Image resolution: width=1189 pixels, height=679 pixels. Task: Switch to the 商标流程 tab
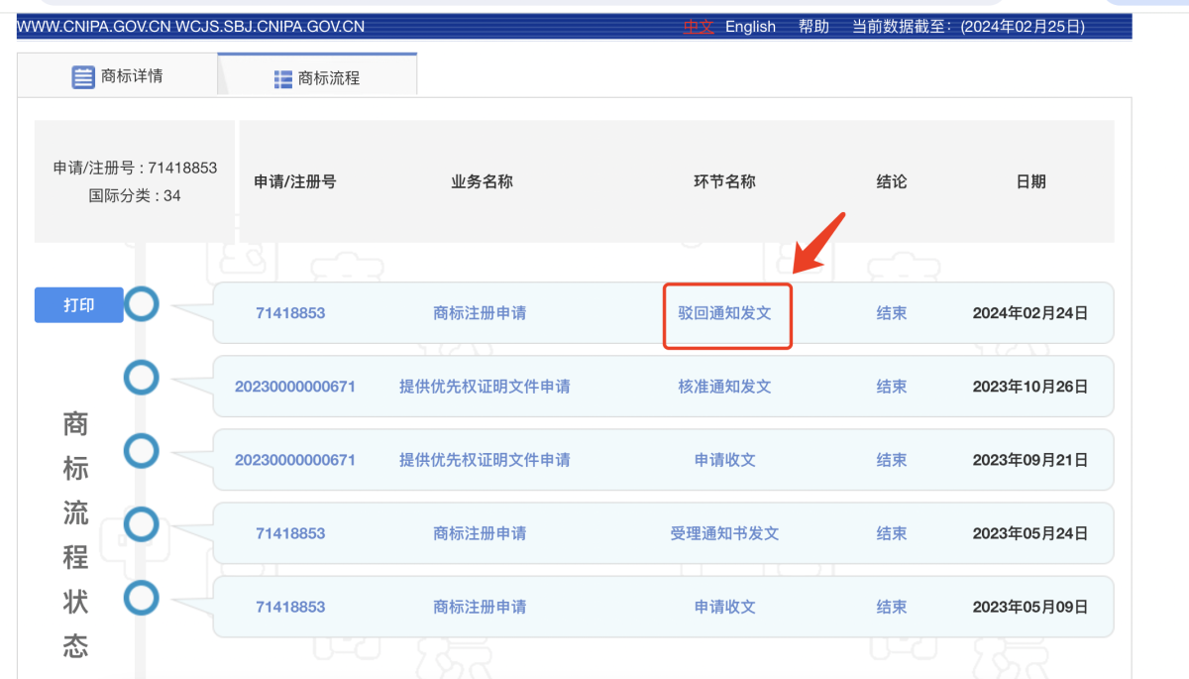[x=317, y=77]
